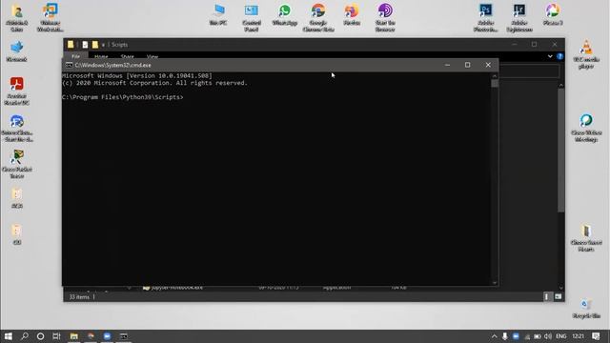Screen dimensions: 610x343
Task: Launch the Firefox desktop shortcut
Action: pos(352,14)
